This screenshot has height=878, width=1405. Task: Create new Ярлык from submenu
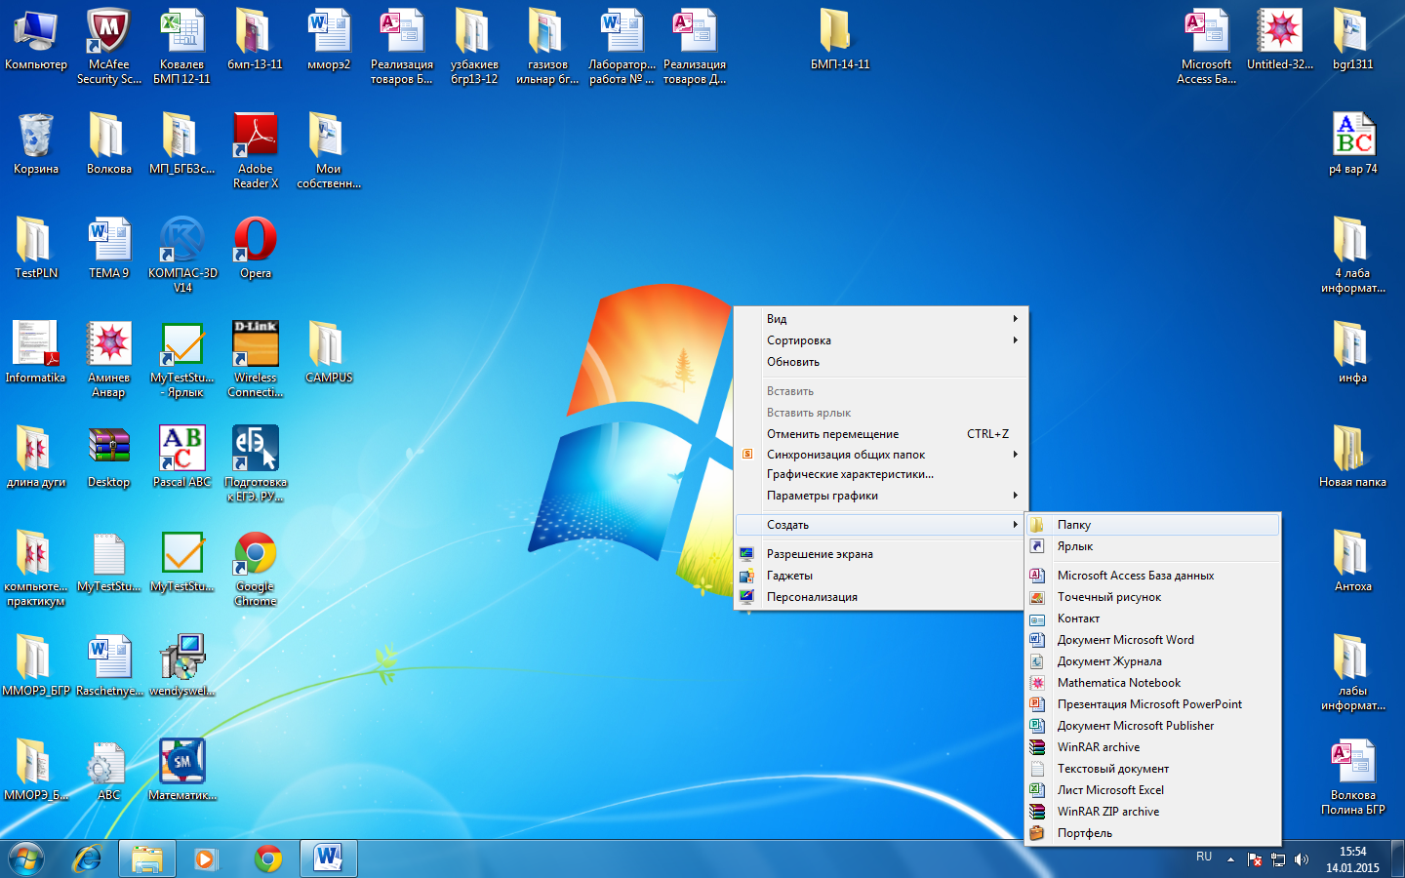point(1152,546)
